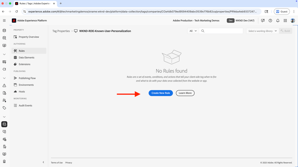Image resolution: width=298 pixels, height=167 pixels.
Task: Expand the first chevron in left rail
Action: 4,54
